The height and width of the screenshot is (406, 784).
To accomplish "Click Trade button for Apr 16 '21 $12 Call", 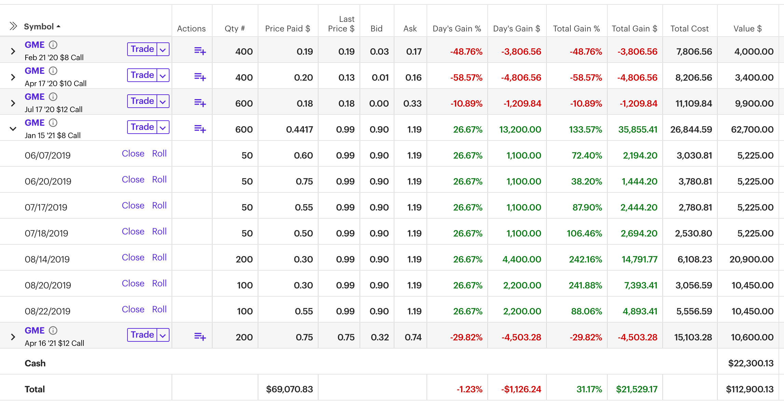I will [x=142, y=335].
